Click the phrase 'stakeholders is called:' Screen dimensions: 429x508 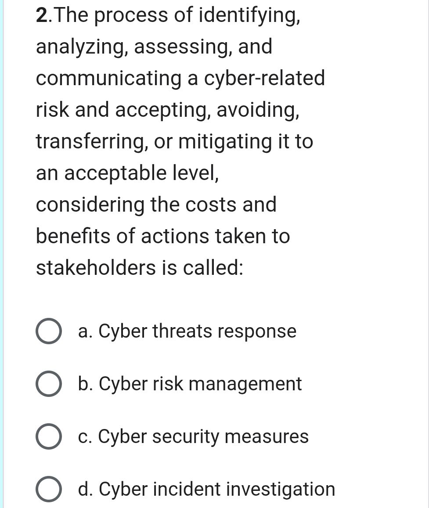tap(140, 268)
